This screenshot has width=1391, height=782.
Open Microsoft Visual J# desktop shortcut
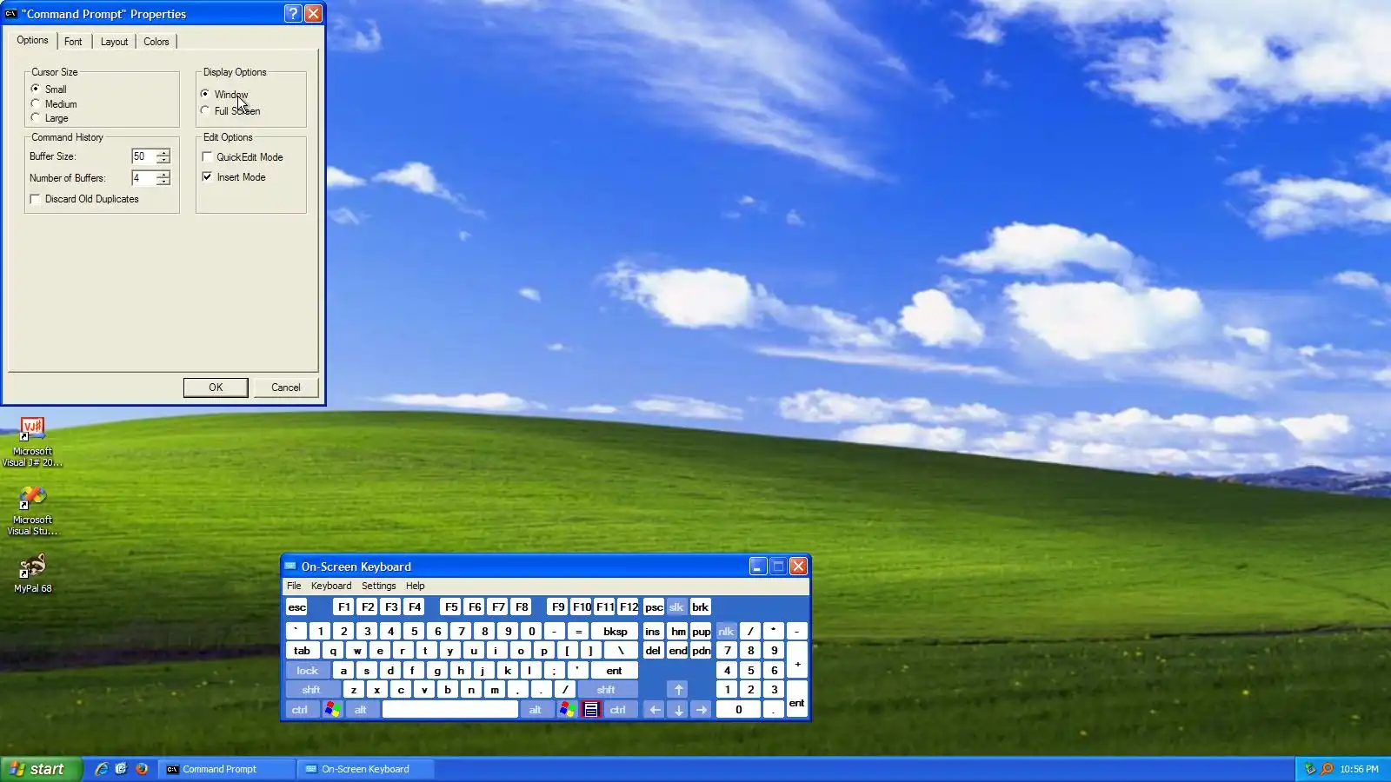pyautogui.click(x=32, y=441)
